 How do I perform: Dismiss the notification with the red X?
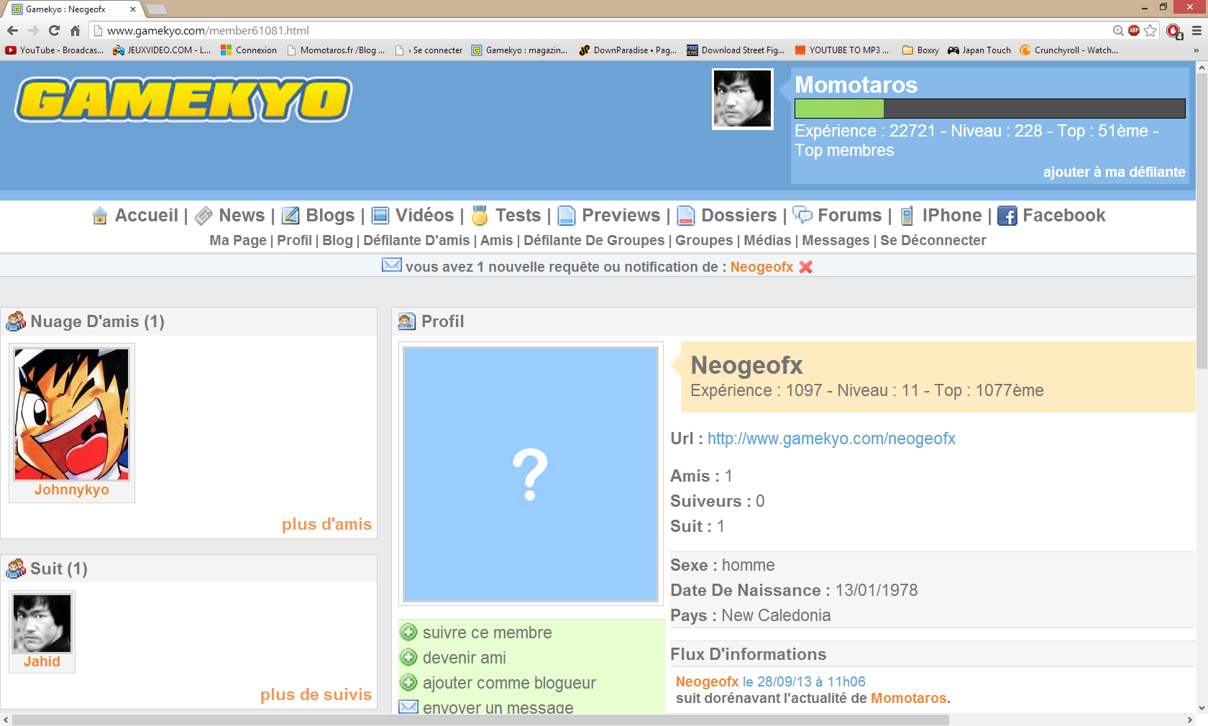tap(806, 267)
